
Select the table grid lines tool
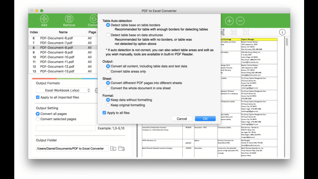tap(246, 32)
